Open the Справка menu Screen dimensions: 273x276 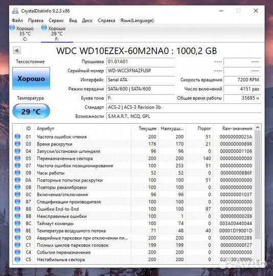106,20
